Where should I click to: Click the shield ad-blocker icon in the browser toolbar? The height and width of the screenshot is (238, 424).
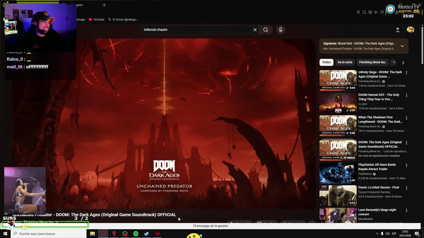point(370,12)
